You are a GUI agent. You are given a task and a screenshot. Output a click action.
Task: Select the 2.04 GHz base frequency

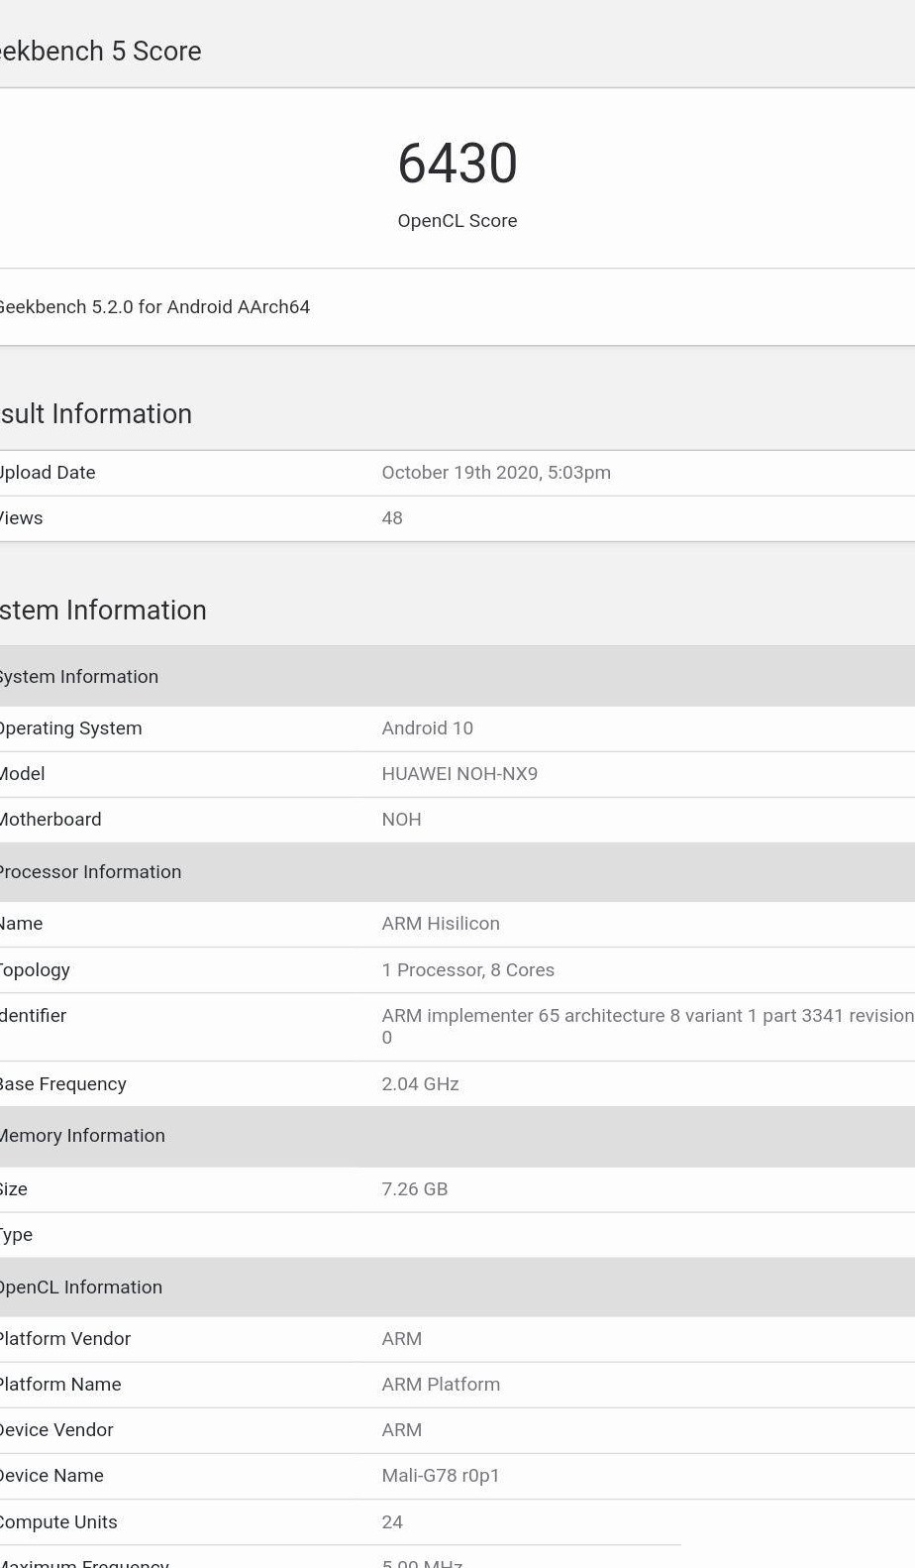tap(420, 1084)
